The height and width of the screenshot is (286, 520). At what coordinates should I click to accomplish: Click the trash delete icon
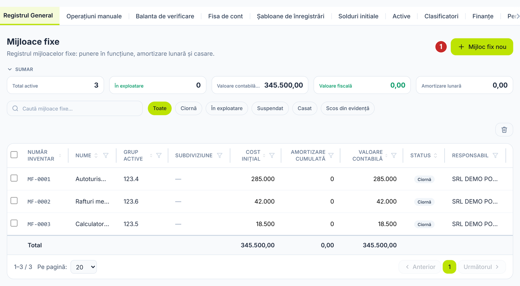[x=504, y=130]
